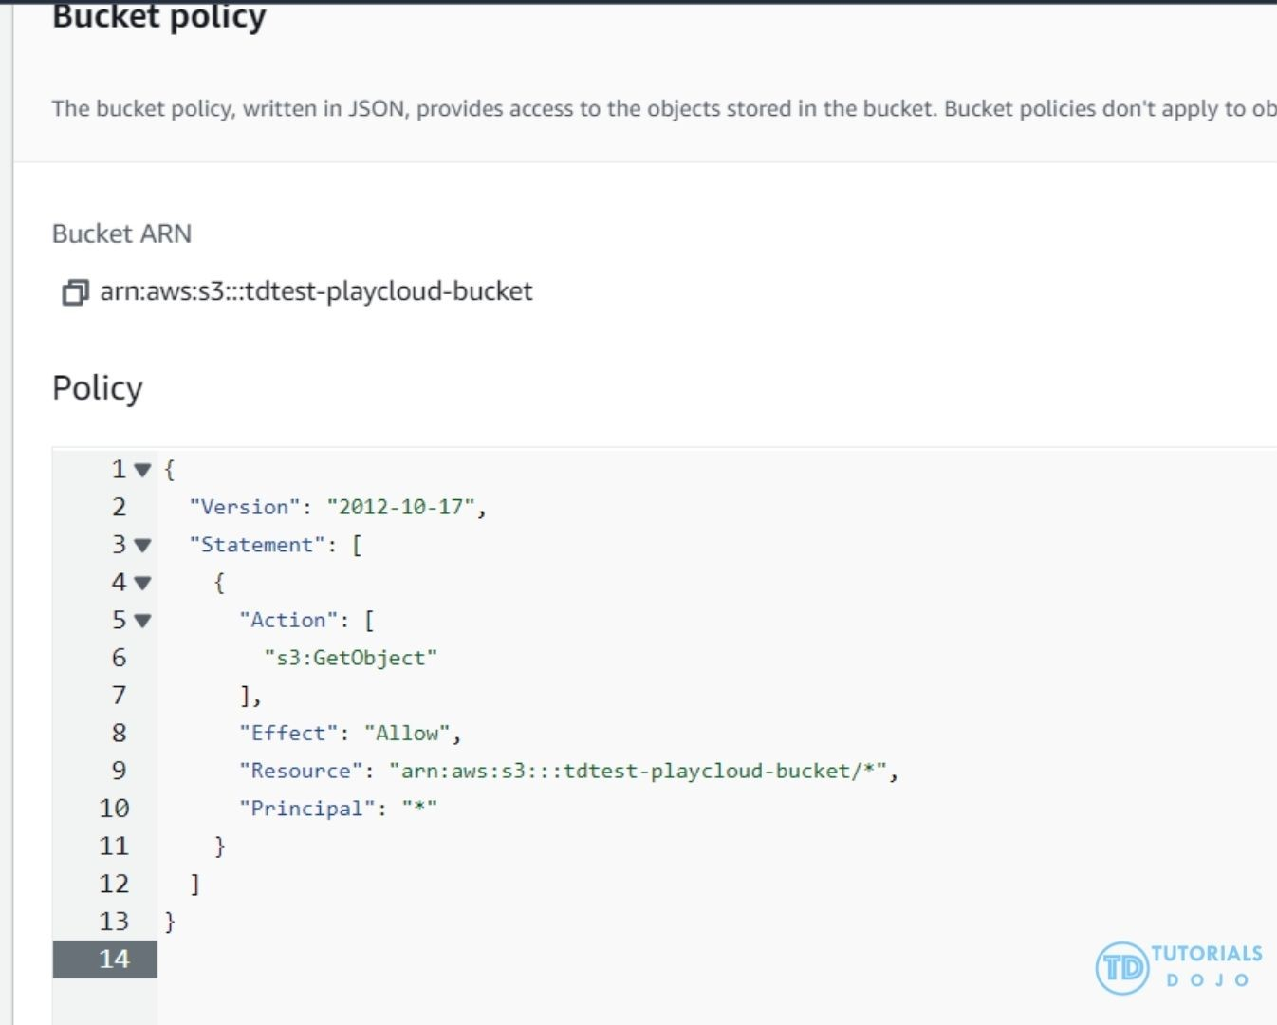1277x1025 pixels.
Task: Click line number 2 in the gutter
Action: pos(119,507)
